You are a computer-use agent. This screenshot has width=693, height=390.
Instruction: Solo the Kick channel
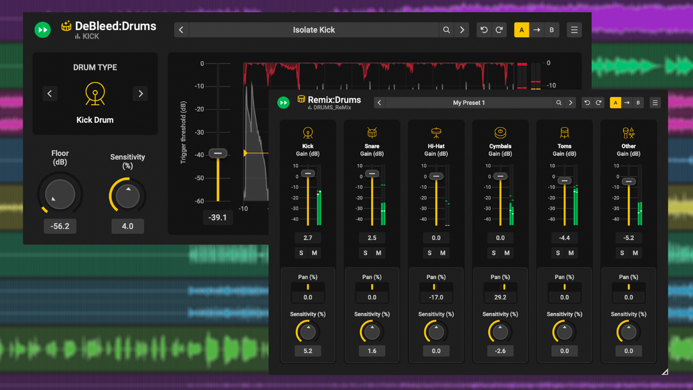pyautogui.click(x=302, y=253)
